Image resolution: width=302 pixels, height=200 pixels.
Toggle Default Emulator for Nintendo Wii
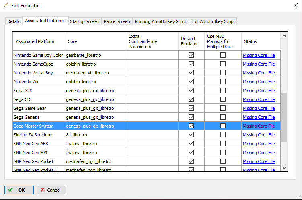coord(191,82)
